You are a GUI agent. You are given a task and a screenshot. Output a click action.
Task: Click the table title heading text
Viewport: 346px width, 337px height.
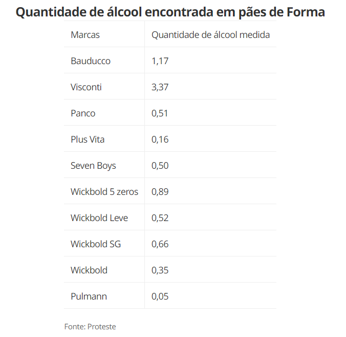[x=170, y=12]
